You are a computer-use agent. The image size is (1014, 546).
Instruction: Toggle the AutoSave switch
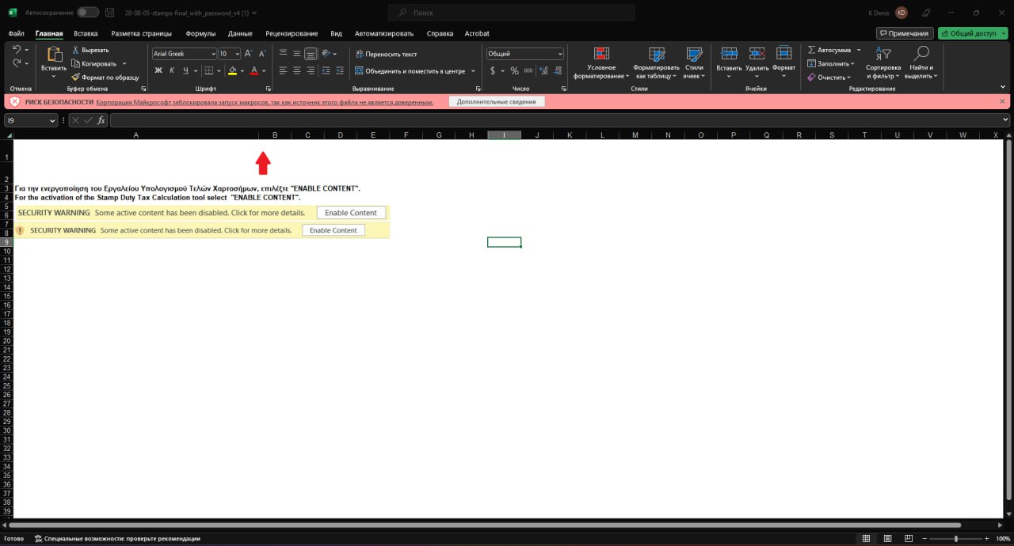88,13
